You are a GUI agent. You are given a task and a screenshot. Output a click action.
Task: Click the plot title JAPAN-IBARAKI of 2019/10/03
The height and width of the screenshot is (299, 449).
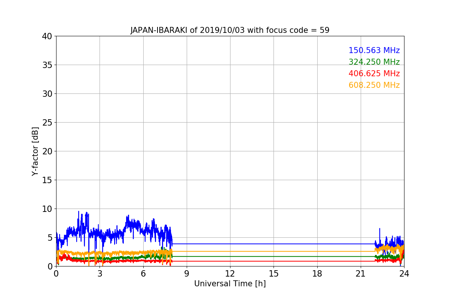click(x=230, y=30)
